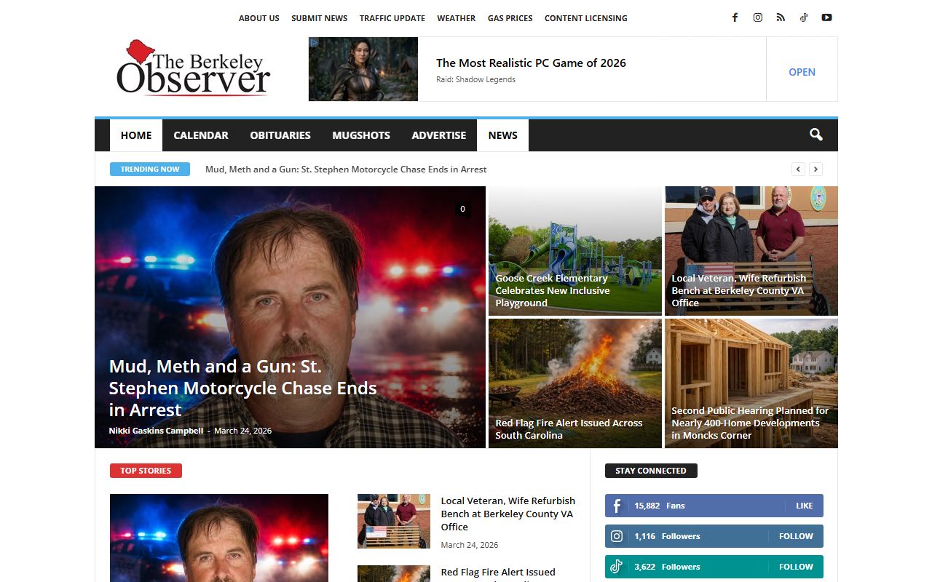Click 15,882 Fans text

pyautogui.click(x=660, y=506)
